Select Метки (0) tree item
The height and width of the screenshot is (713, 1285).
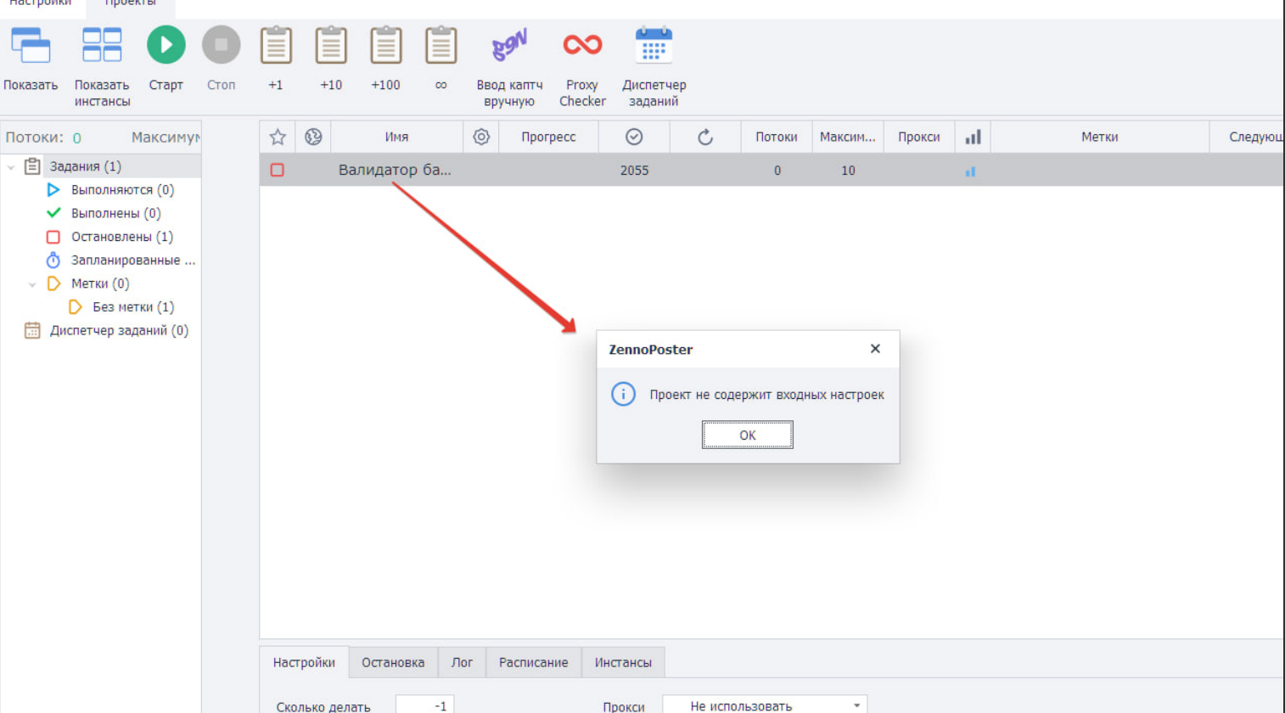pyautogui.click(x=100, y=284)
